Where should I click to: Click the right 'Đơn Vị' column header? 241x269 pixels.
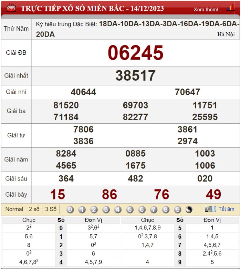pyautogui.click(x=212, y=220)
